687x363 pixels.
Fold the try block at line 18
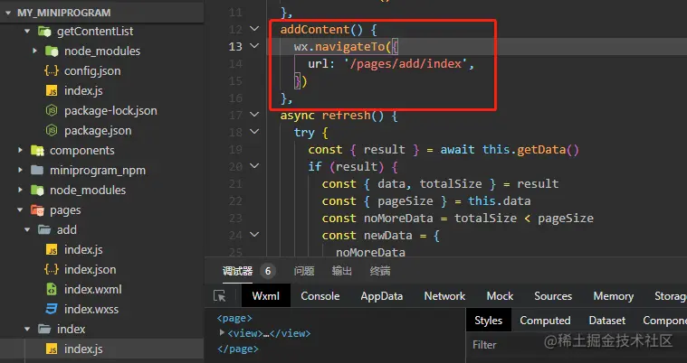coord(254,132)
